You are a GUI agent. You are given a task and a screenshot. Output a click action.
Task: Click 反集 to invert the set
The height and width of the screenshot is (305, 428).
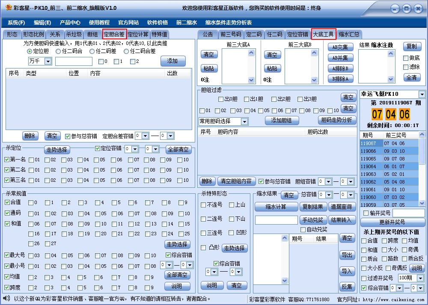tap(348, 286)
